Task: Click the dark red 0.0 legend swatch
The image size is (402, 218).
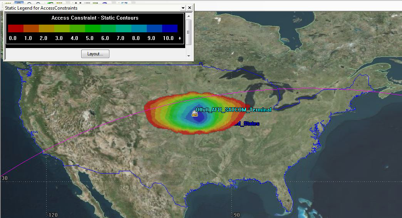Action: [x=16, y=28]
